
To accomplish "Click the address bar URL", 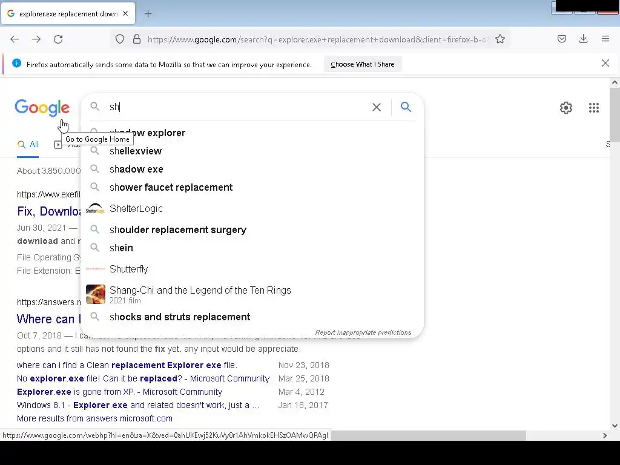I will (318, 39).
